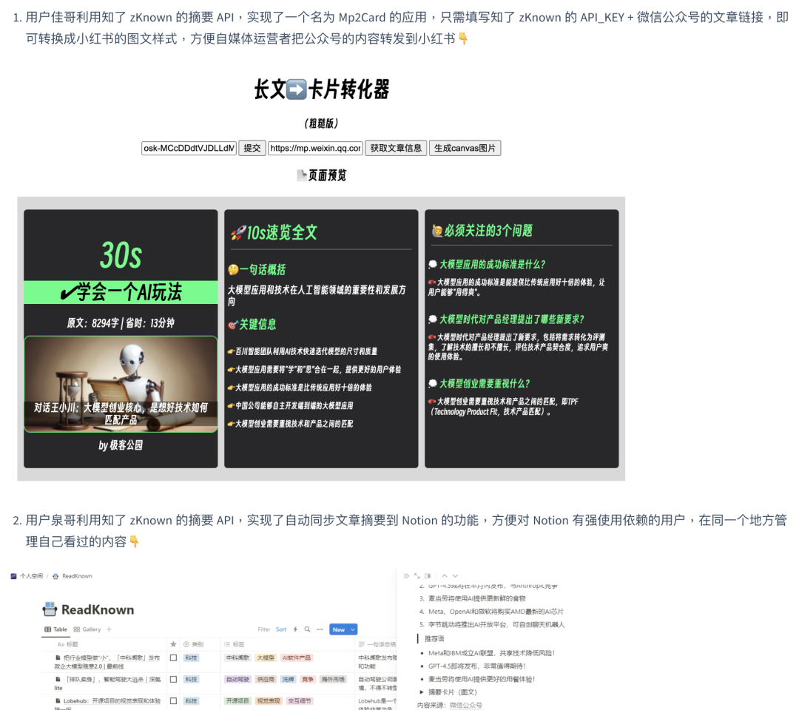Click the 麦当劳将使用AI提供更新鲜的食物 item
Viewport: 799px width, 710px height.
pyautogui.click(x=477, y=598)
